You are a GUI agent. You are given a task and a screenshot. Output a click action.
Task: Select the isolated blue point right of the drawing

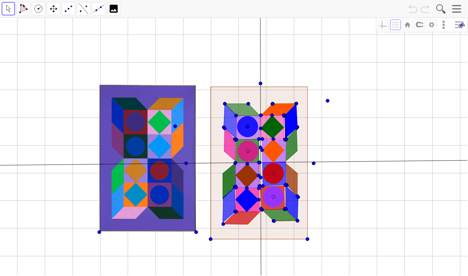click(x=328, y=101)
